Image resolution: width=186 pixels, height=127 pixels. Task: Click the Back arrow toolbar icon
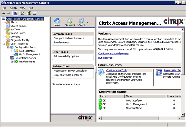click(4, 13)
